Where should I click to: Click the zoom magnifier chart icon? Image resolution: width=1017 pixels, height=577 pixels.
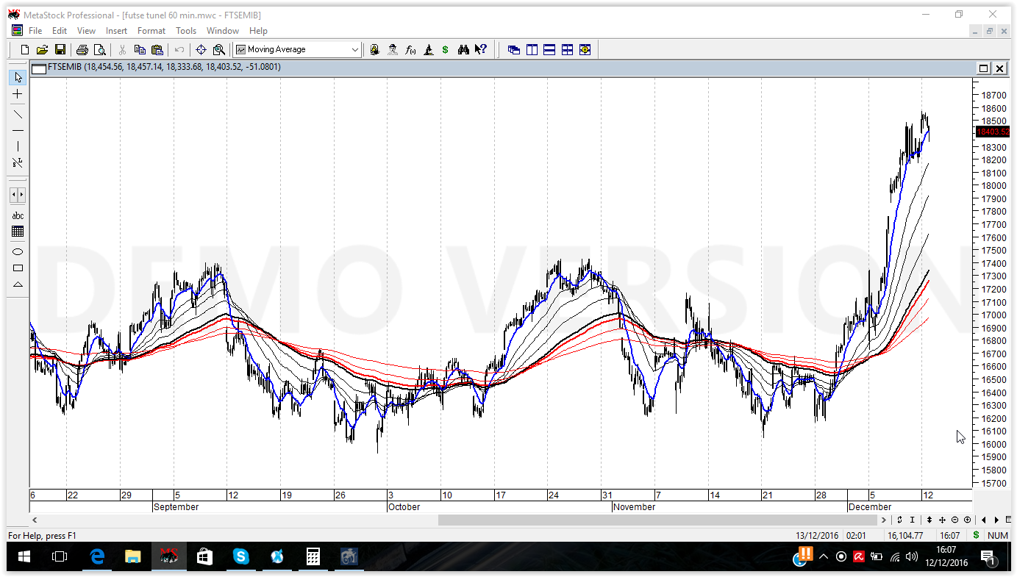218,49
